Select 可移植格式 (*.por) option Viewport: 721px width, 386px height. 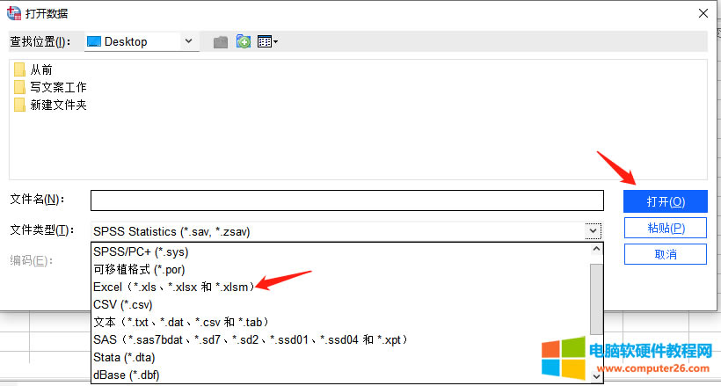click(x=139, y=269)
